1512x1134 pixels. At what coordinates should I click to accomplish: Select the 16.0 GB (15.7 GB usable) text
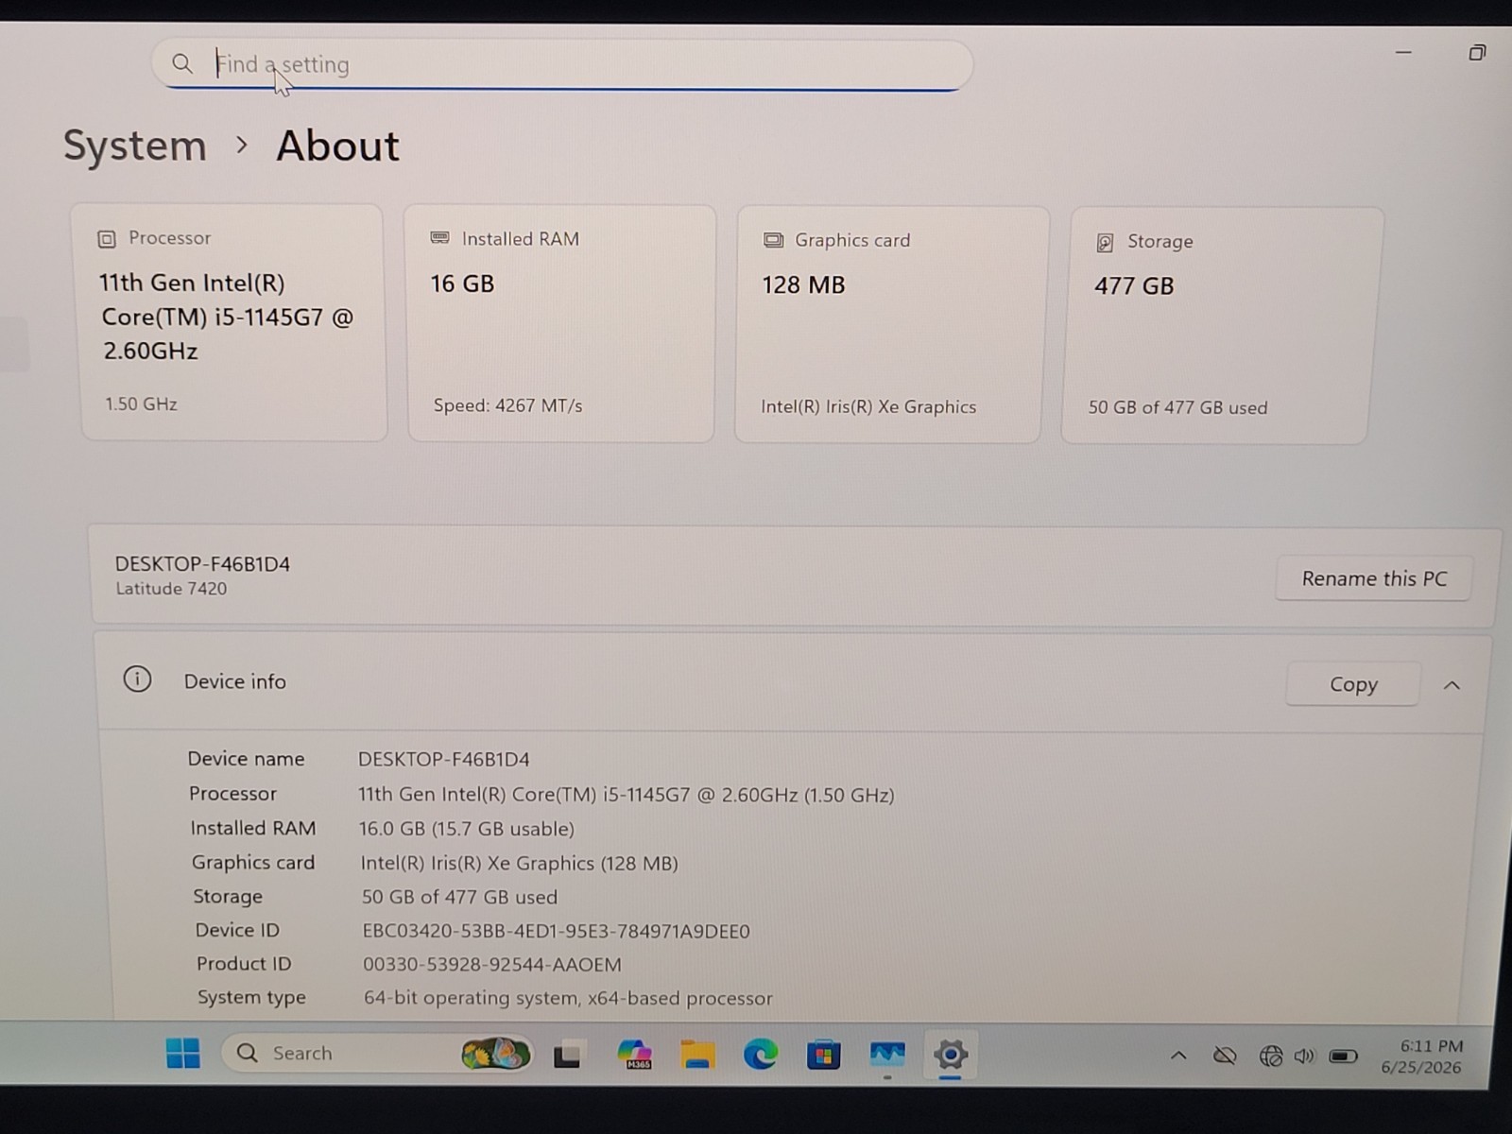point(466,829)
